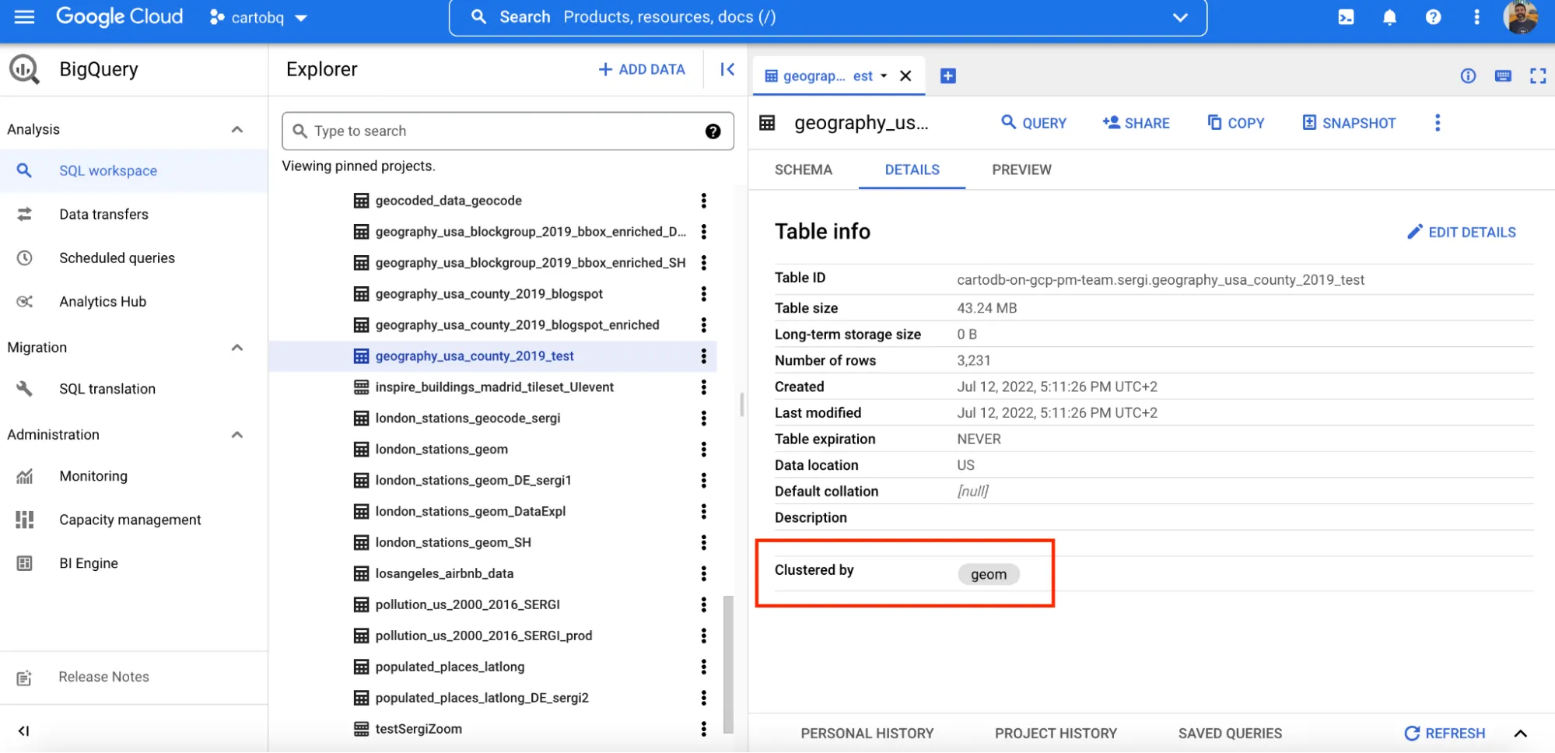Create a table snapshot via SNAPSHOT icon
This screenshot has width=1555, height=753.
point(1348,122)
